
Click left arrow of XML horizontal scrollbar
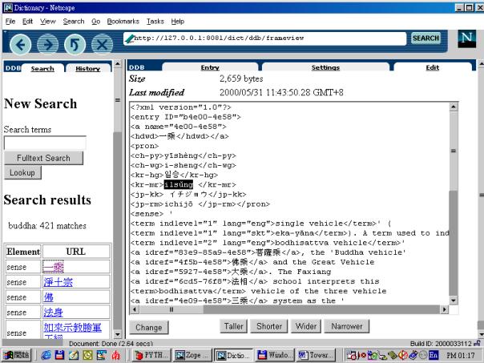tap(135, 309)
